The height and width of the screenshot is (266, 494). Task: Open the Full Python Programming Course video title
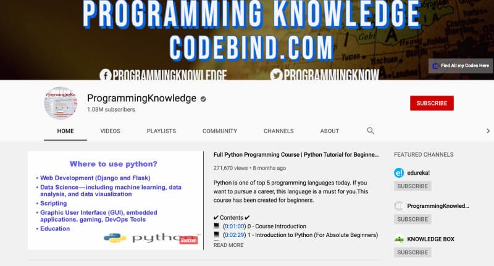(296, 154)
